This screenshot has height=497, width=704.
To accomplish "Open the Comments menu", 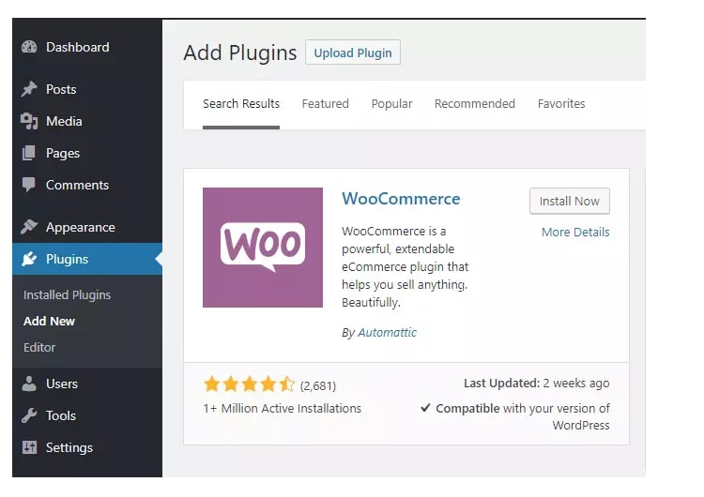I will point(77,185).
